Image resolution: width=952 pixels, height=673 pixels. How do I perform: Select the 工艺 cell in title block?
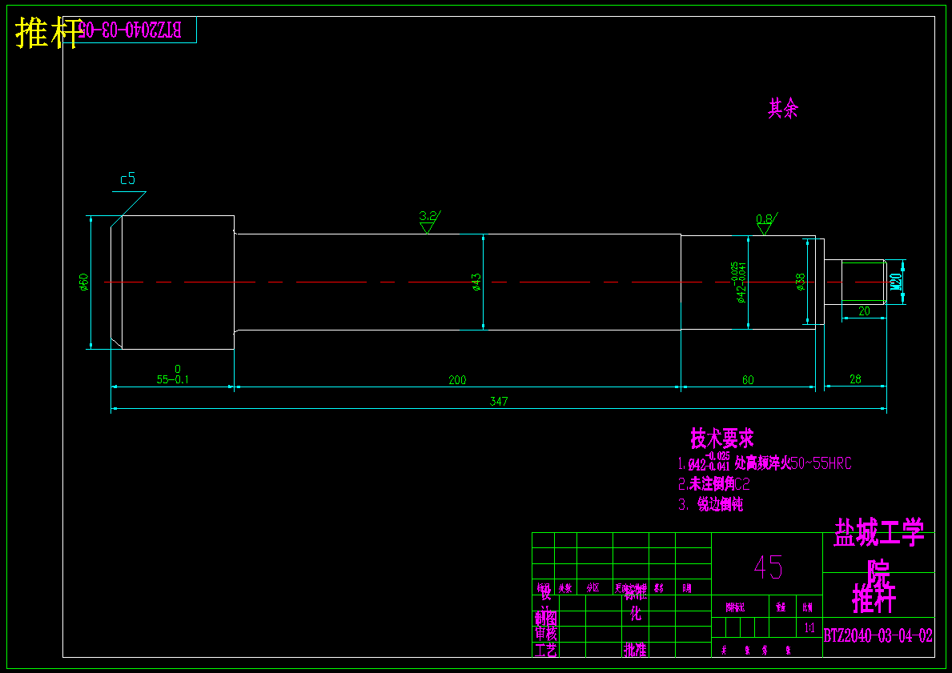click(546, 651)
